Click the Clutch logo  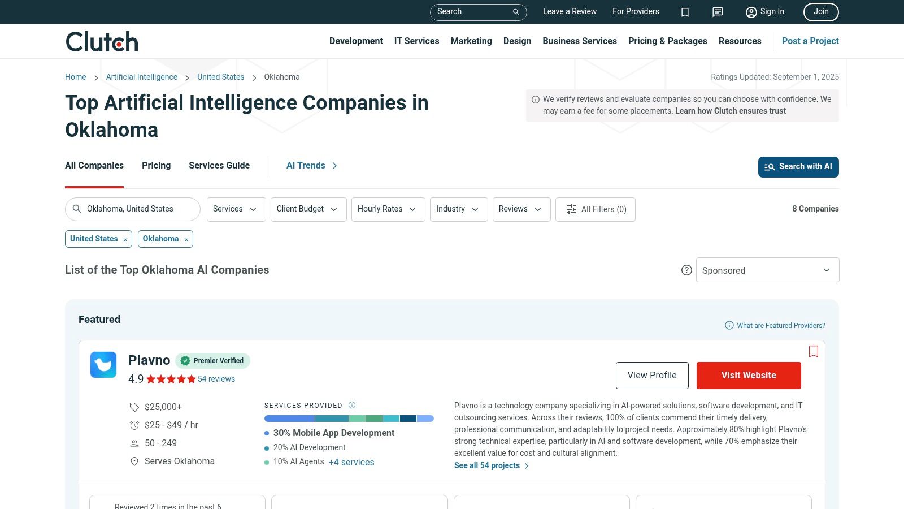[102, 41]
